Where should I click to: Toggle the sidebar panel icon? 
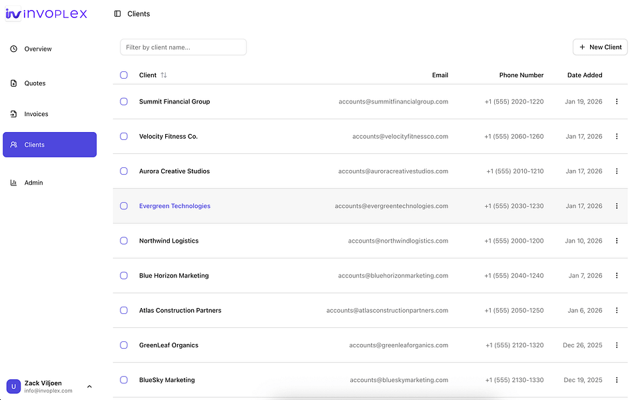118,14
